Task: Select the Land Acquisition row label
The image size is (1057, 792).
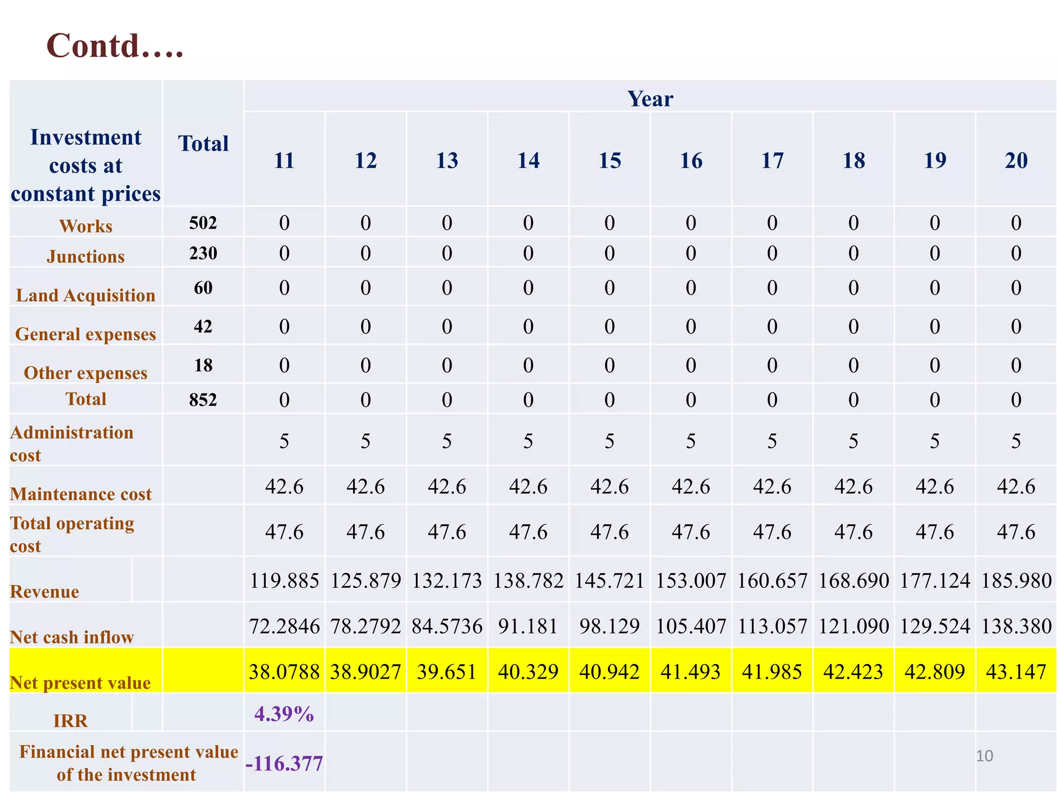Action: click(x=86, y=295)
